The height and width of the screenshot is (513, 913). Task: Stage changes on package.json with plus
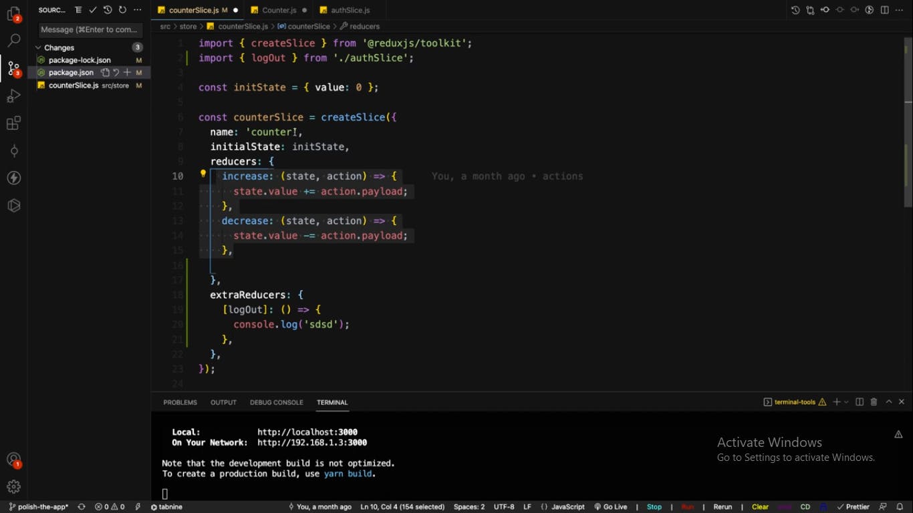point(127,72)
